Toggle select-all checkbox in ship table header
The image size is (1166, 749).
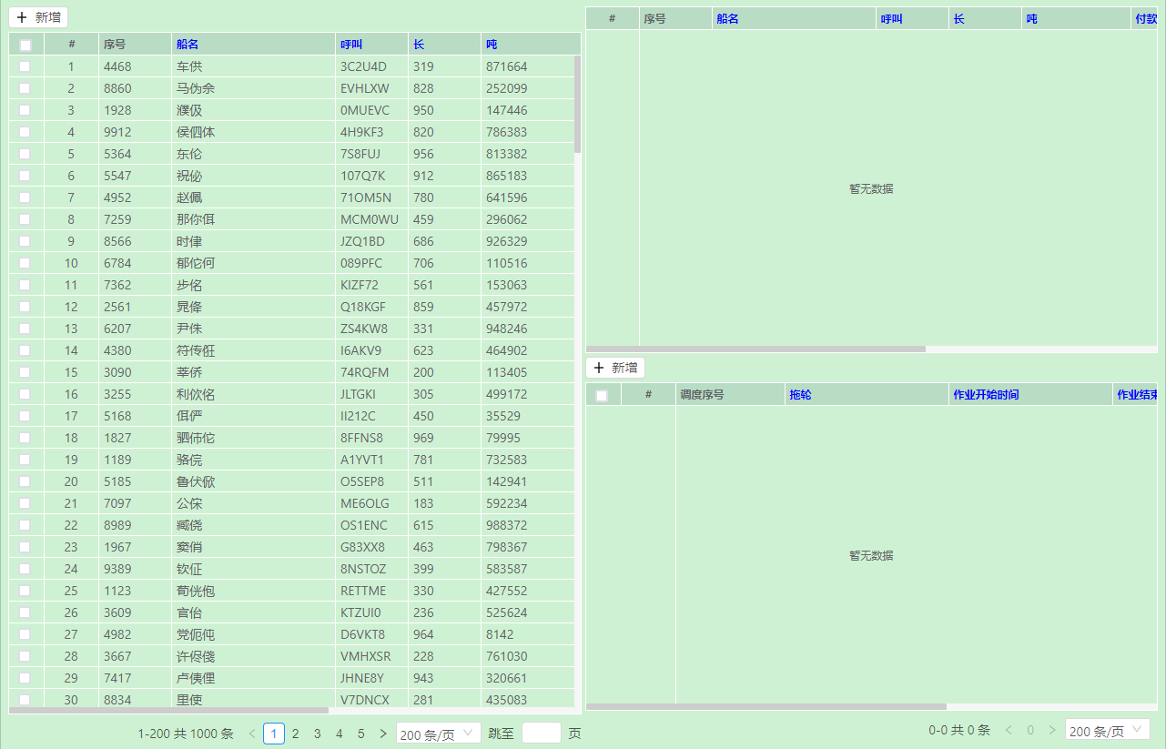click(x=25, y=45)
